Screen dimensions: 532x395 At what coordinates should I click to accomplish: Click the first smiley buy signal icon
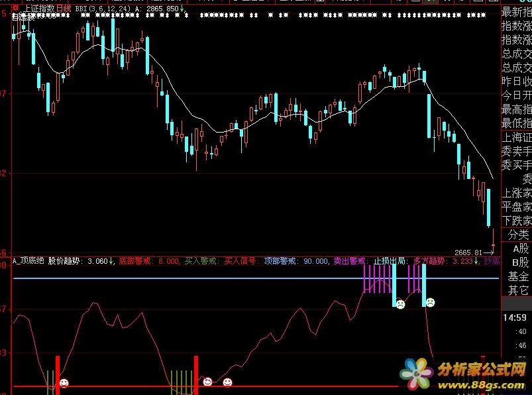tap(64, 382)
